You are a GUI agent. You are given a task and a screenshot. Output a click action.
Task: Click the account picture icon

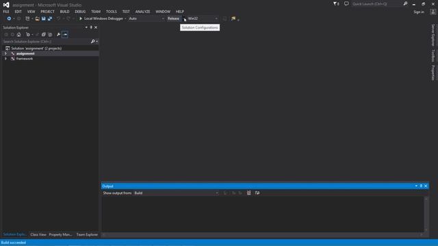tap(433, 12)
